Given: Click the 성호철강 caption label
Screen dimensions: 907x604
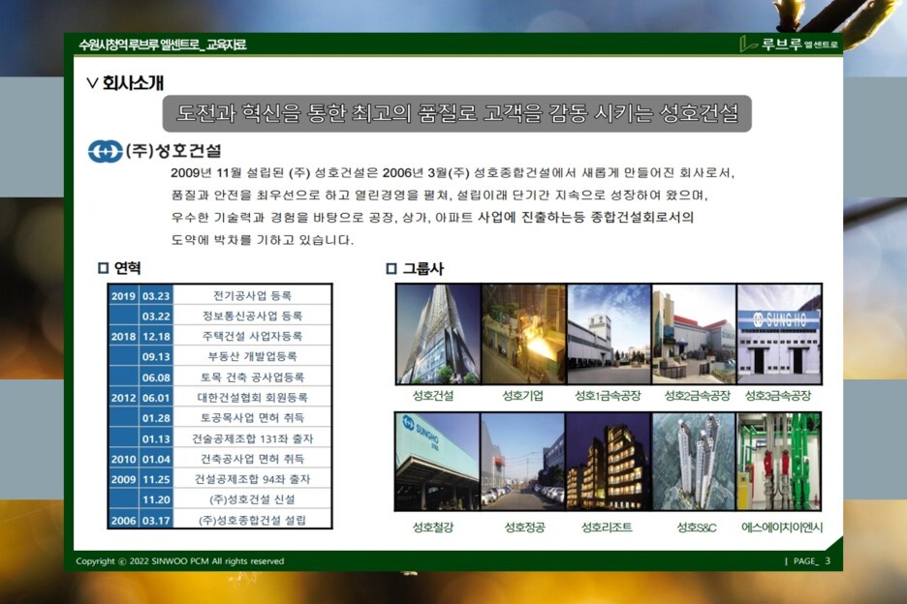Looking at the screenshot, I should click(x=433, y=528).
